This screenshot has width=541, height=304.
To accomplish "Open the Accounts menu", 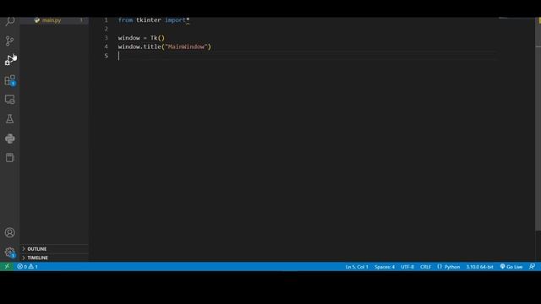I will tap(9, 233).
